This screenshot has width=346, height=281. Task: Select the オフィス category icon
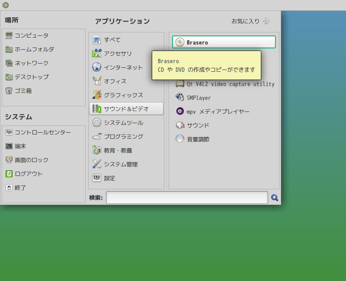pyautogui.click(x=96, y=81)
